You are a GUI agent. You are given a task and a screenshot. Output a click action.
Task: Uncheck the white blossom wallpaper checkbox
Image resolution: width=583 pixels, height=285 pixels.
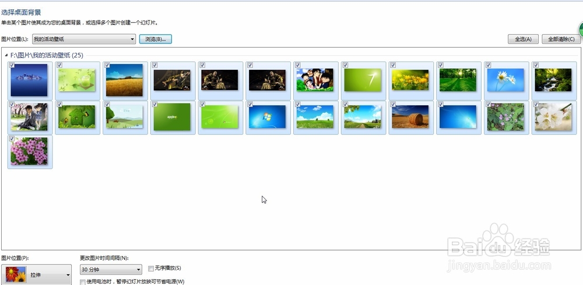pyautogui.click(x=536, y=105)
